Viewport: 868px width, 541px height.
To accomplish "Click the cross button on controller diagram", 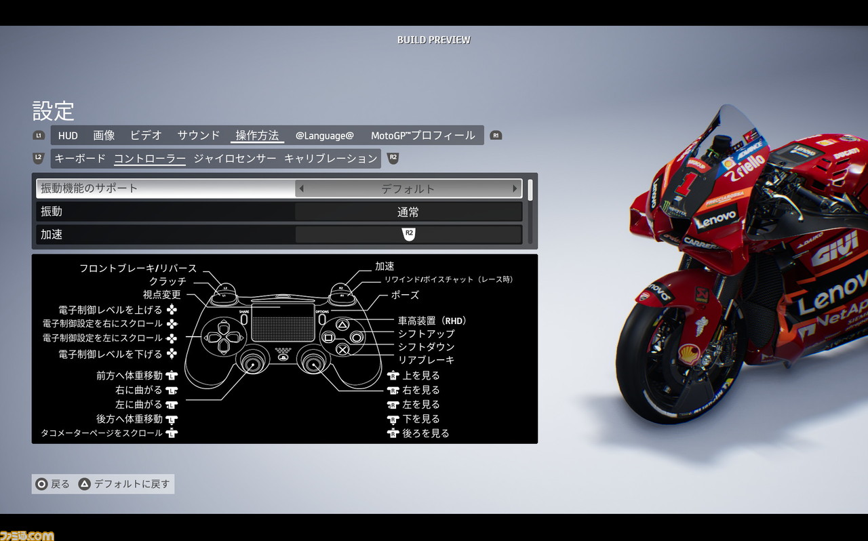I will coord(342,350).
